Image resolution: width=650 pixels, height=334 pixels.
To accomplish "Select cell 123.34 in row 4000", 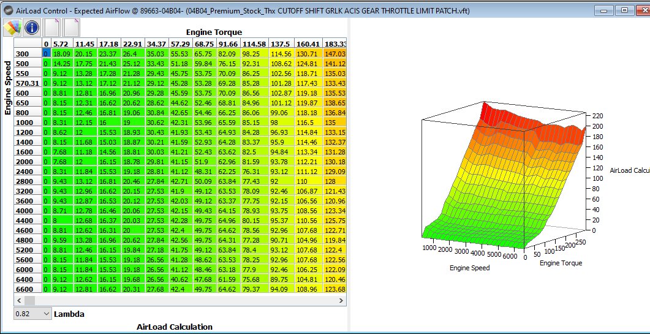I will pos(335,210).
